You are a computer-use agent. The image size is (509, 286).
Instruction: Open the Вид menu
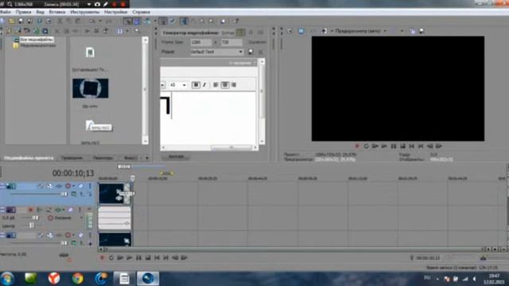click(x=41, y=12)
